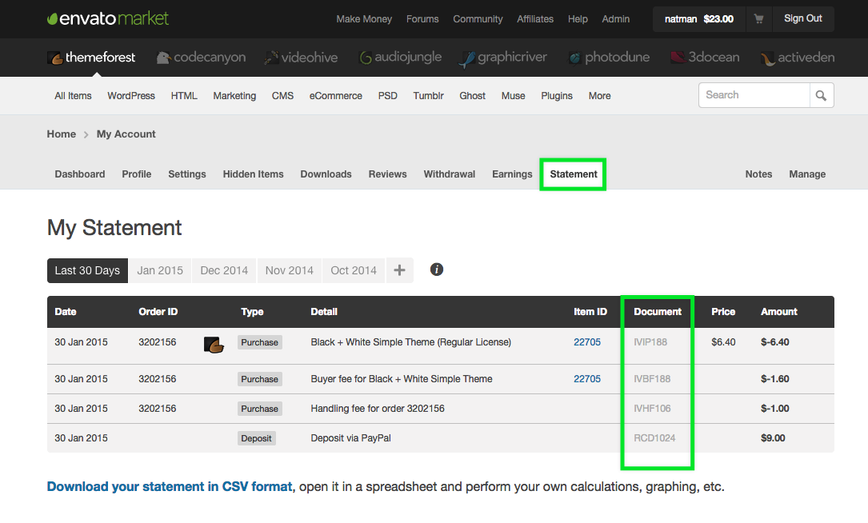Click into the Search input field
This screenshot has width=868, height=523.
[x=754, y=95]
